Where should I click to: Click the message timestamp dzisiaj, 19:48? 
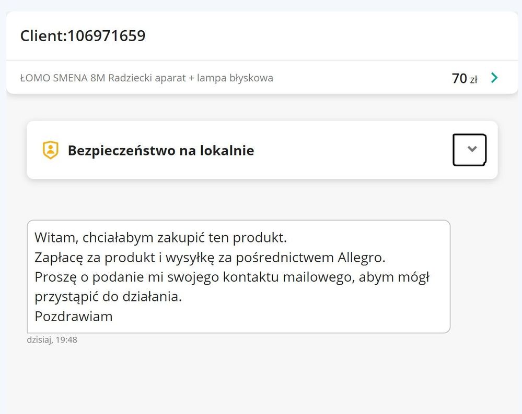click(52, 340)
